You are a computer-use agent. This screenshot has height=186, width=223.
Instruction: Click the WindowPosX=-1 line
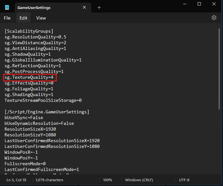[x=21, y=152]
